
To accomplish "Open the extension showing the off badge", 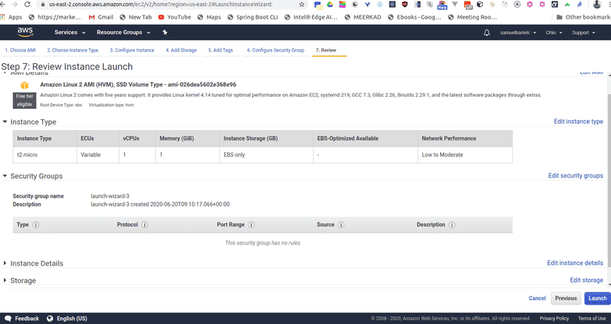I will click(468, 5).
